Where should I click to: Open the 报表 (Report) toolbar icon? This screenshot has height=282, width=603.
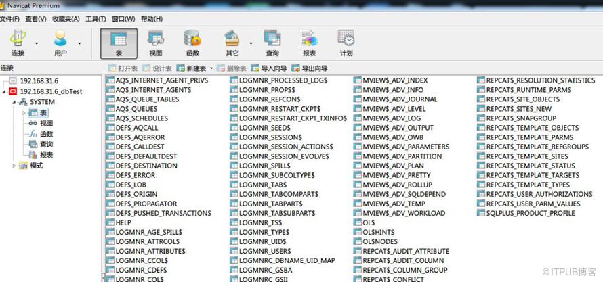309,43
